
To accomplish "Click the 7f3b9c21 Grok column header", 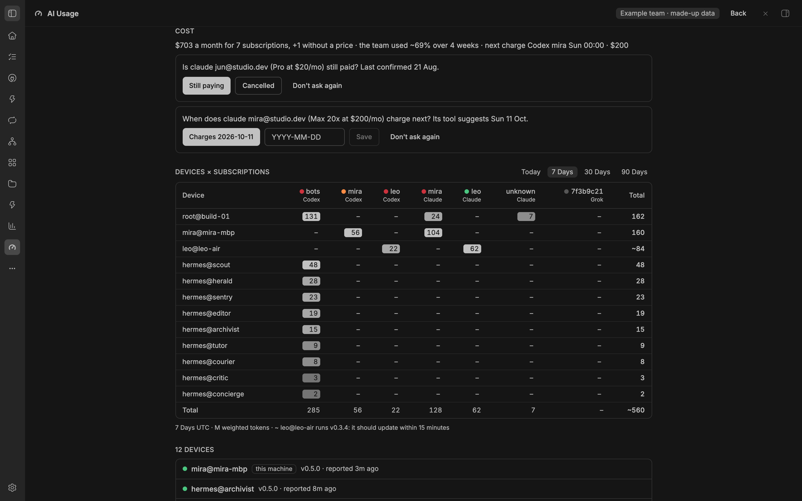I will pos(583,195).
